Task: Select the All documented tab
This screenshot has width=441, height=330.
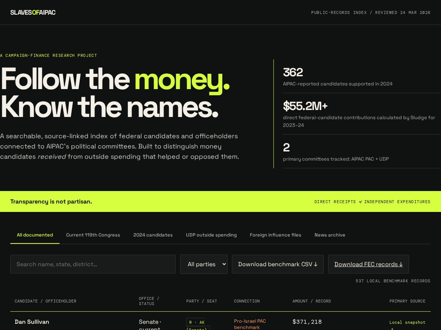Action: click(x=35, y=235)
